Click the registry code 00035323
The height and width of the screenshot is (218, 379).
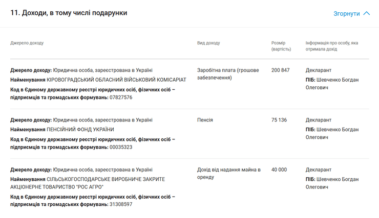point(121,147)
